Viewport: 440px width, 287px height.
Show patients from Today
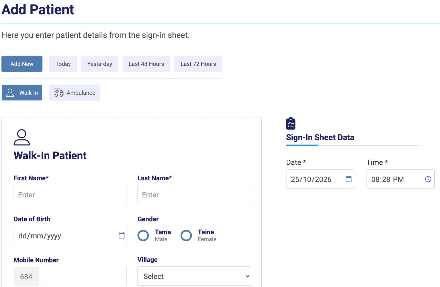tap(63, 64)
